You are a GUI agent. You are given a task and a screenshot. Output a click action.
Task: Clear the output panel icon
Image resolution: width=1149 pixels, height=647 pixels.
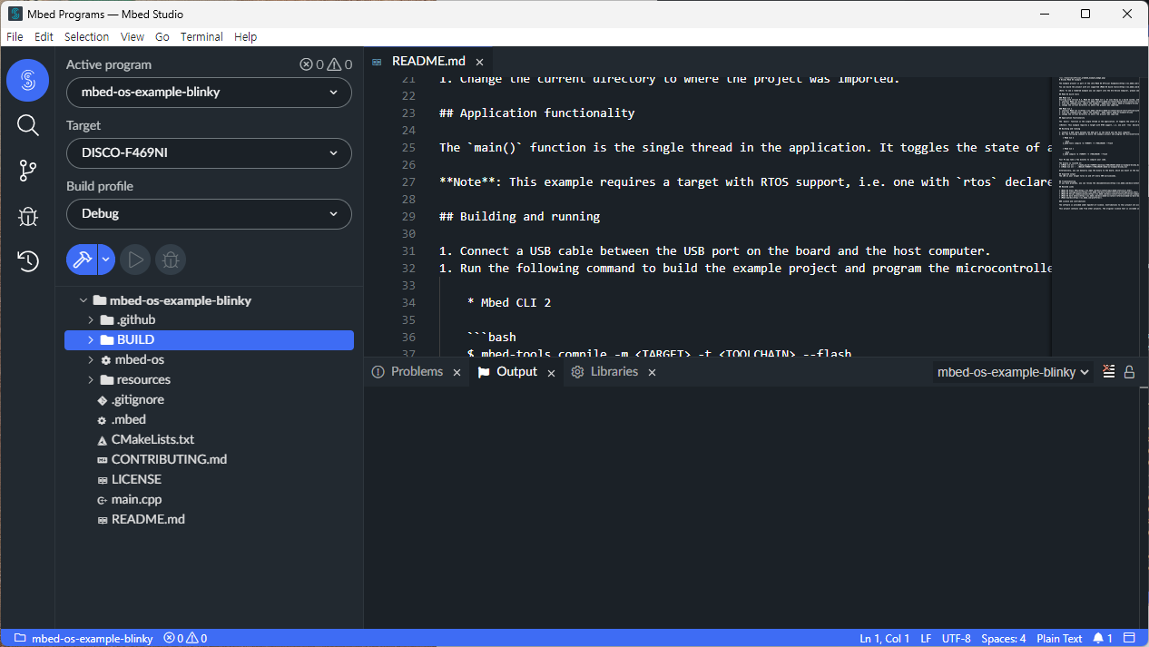(1108, 372)
